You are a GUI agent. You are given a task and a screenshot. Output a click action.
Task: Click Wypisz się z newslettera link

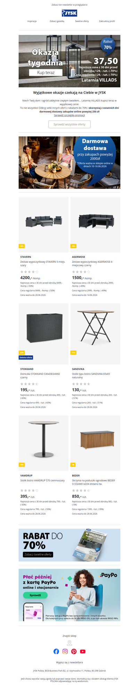69,662
